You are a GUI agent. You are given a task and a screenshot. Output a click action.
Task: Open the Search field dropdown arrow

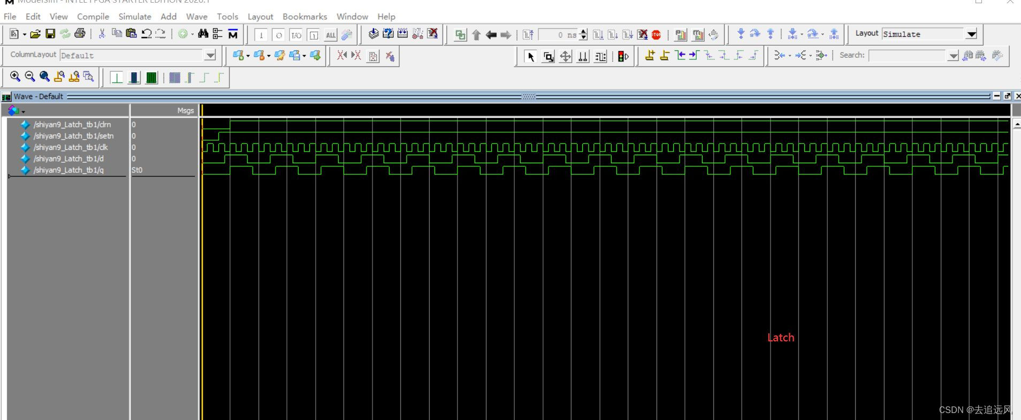pyautogui.click(x=953, y=56)
